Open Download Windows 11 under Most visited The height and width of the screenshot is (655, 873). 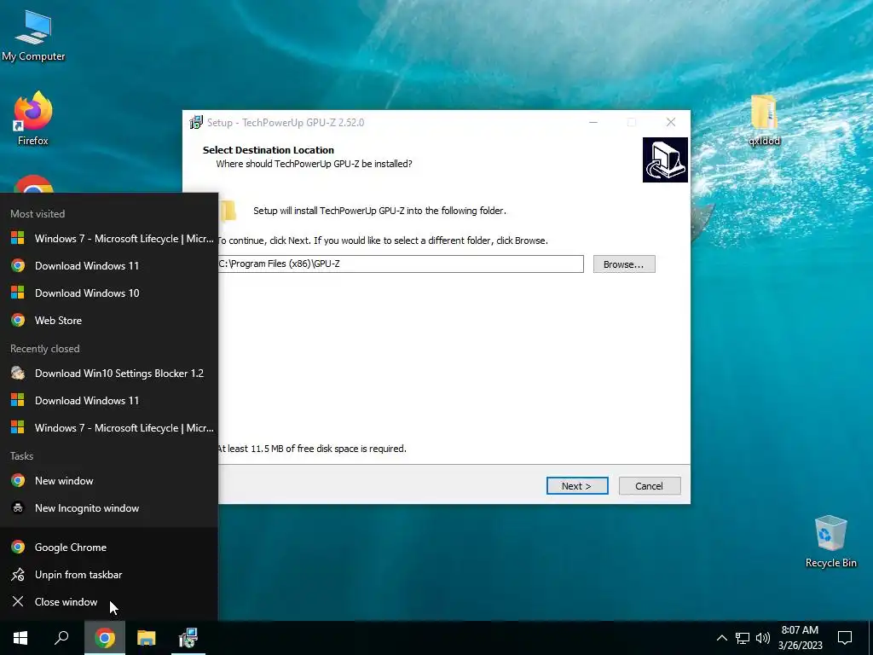point(109,266)
